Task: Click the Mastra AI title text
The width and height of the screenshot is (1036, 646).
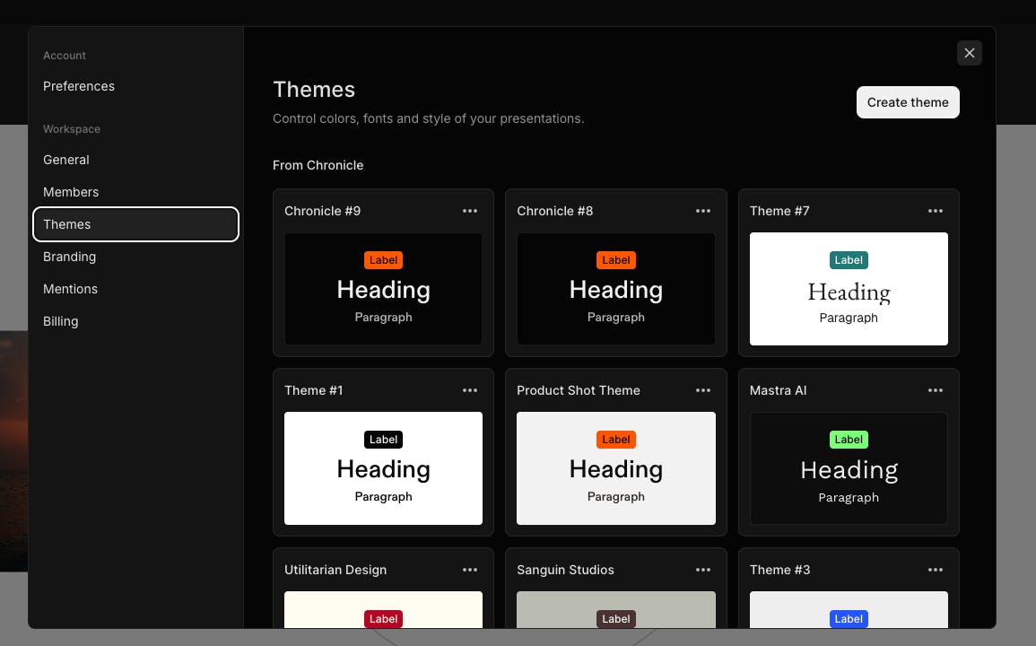Action: [779, 390]
